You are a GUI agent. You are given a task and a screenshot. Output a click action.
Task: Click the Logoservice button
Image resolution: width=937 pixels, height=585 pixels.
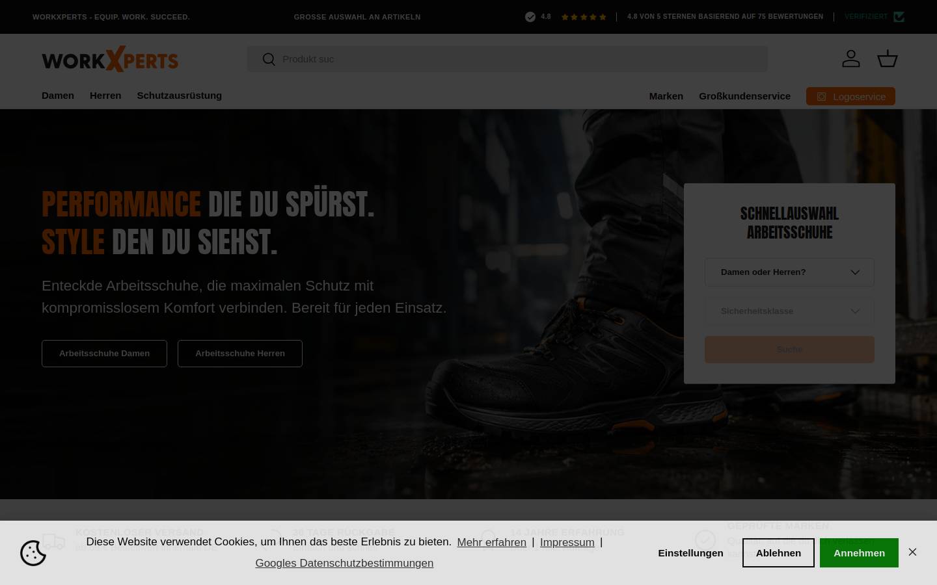[x=850, y=96]
